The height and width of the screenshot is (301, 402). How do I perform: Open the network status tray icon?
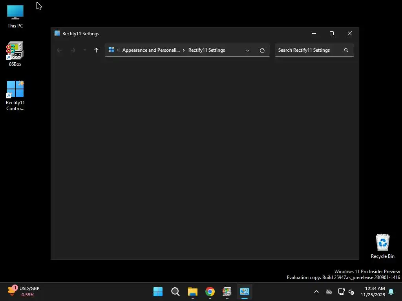point(341,292)
